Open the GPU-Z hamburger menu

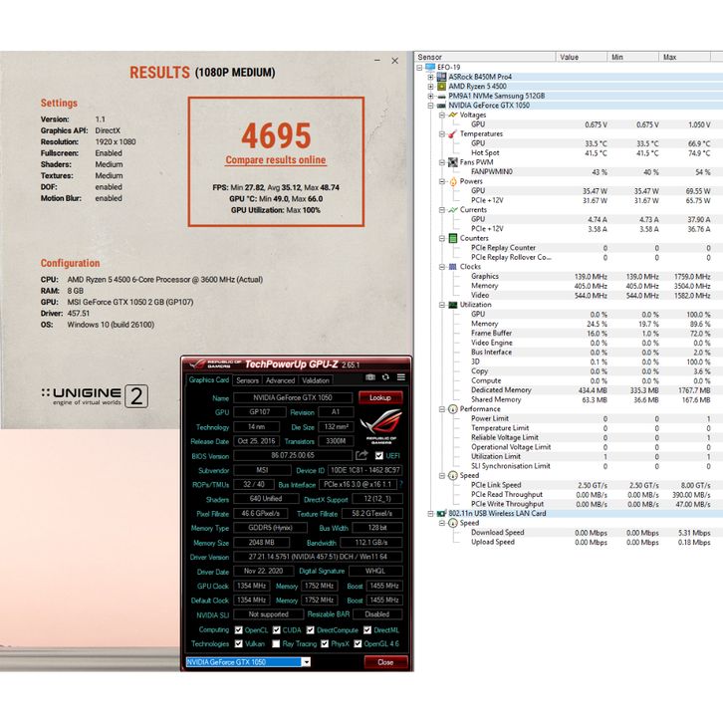tap(400, 377)
